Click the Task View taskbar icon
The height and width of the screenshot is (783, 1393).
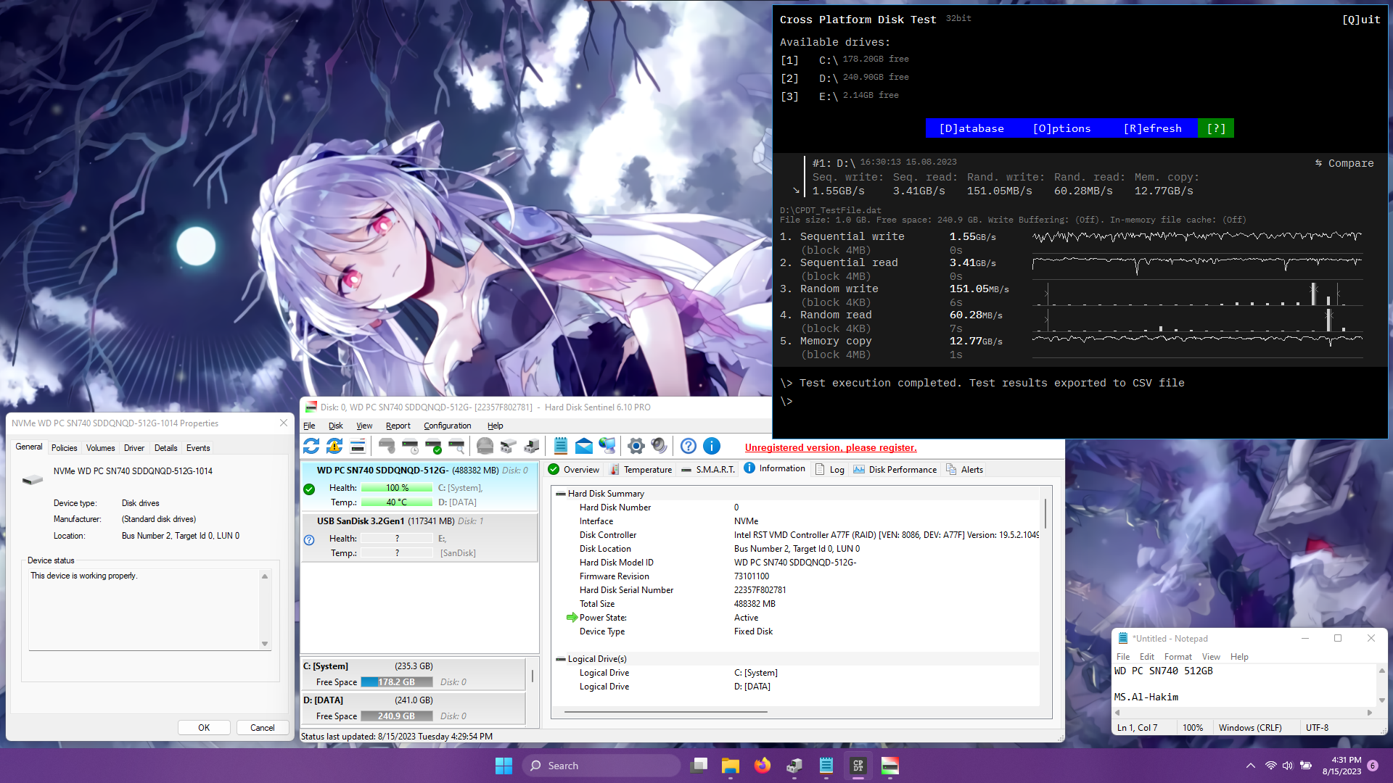(x=699, y=766)
